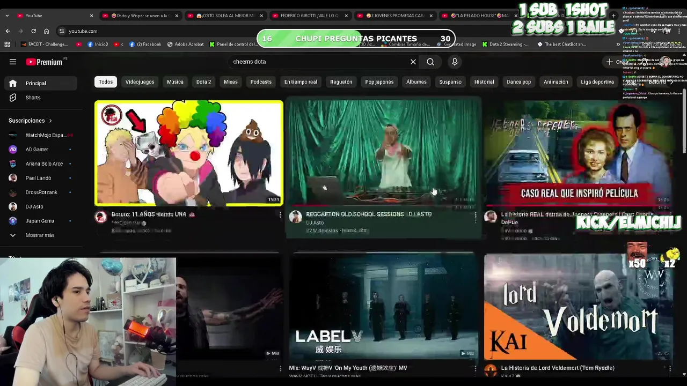Close the first YouTube browser tab
This screenshot has height=386, width=687.
[x=91, y=16]
